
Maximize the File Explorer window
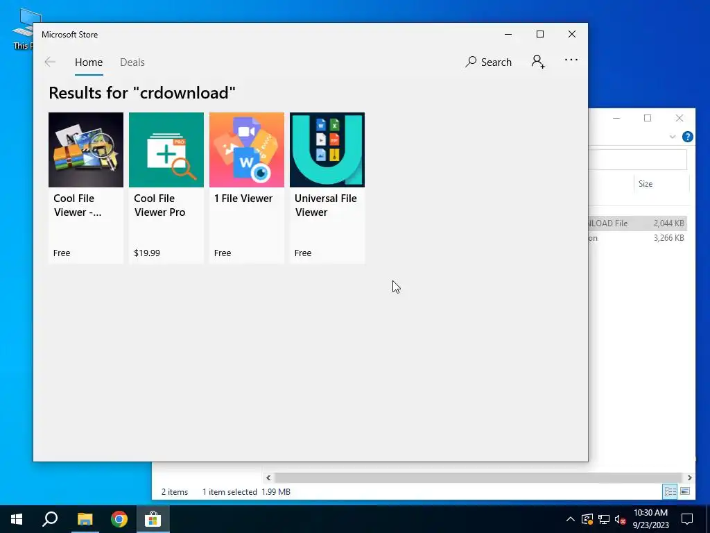[648, 118]
